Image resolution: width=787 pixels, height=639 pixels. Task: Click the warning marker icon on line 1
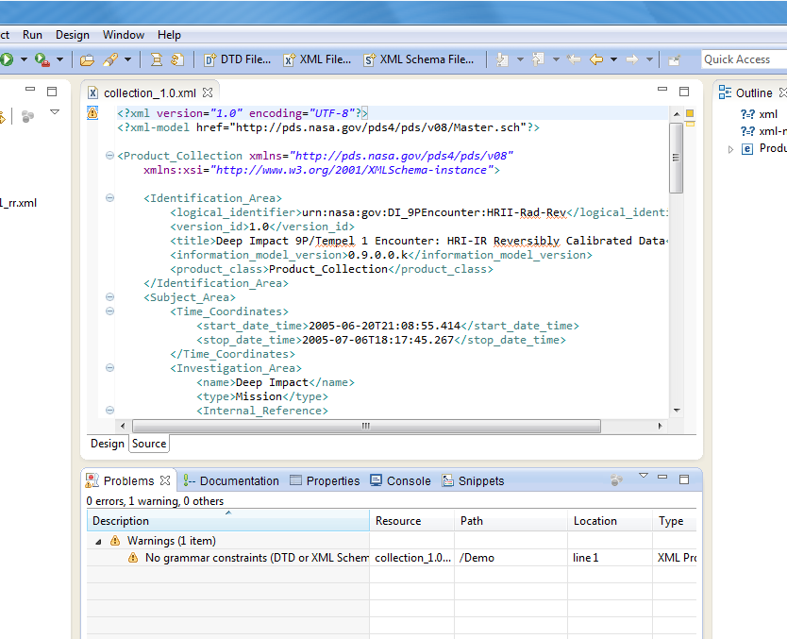click(x=92, y=113)
